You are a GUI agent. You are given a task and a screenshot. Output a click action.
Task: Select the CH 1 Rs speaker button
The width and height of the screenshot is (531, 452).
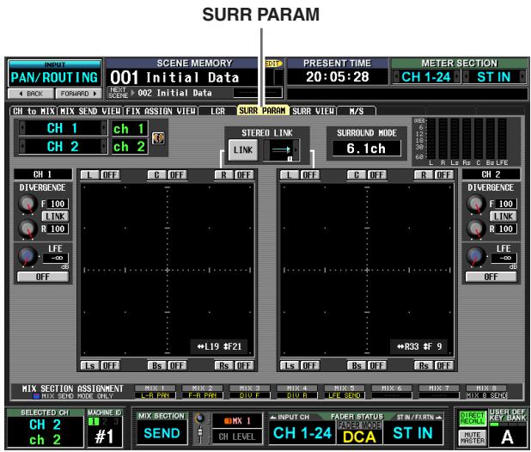pos(224,366)
